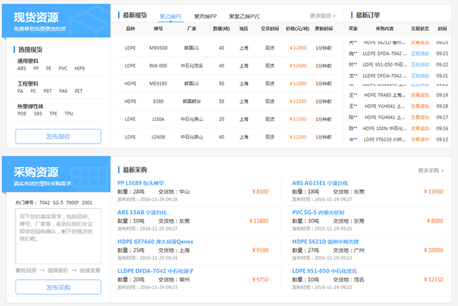Open ABS AG15E1 宁波台化 purchase listing
This screenshot has width=458, height=306.
pos(320,183)
